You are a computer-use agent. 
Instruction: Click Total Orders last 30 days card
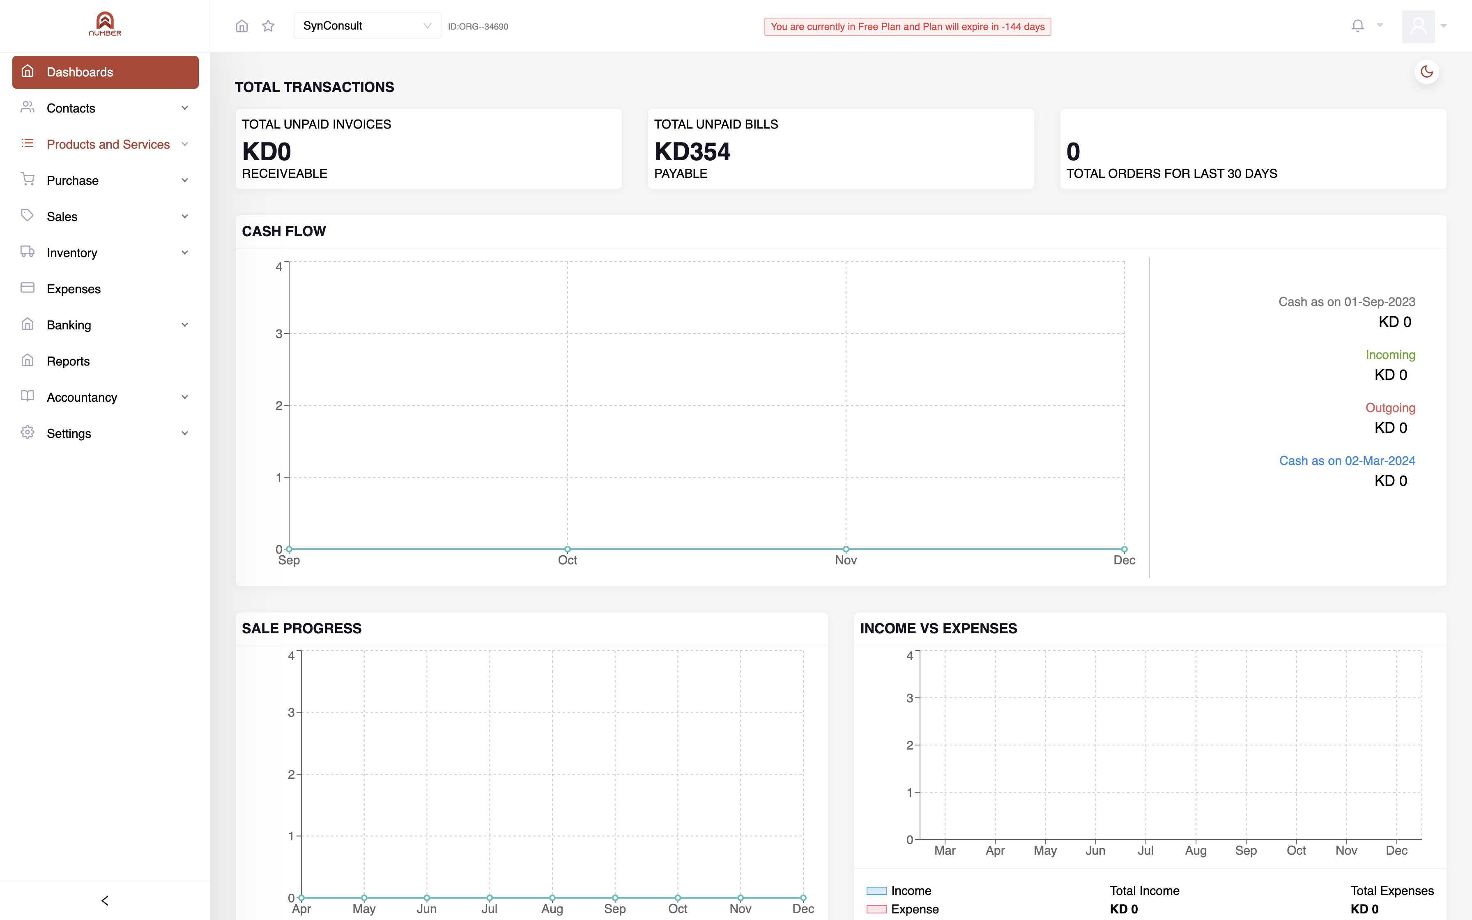(x=1253, y=149)
